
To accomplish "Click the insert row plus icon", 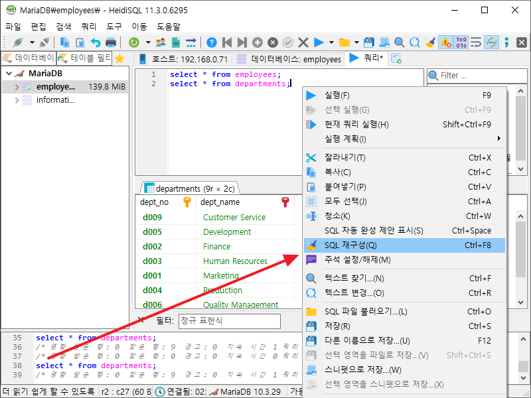I will [258, 42].
